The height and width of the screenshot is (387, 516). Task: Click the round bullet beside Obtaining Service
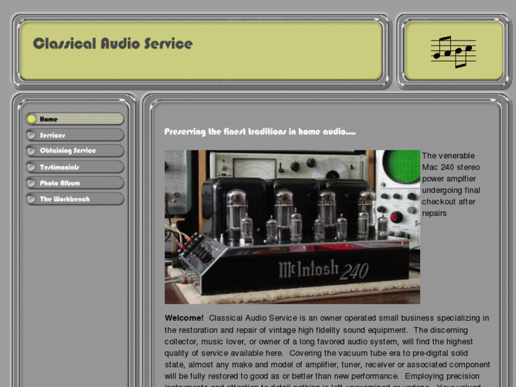coord(31,151)
